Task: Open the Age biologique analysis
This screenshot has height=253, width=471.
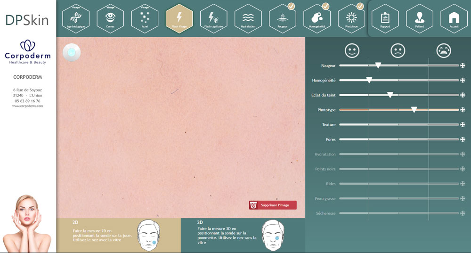Action: click(x=76, y=18)
